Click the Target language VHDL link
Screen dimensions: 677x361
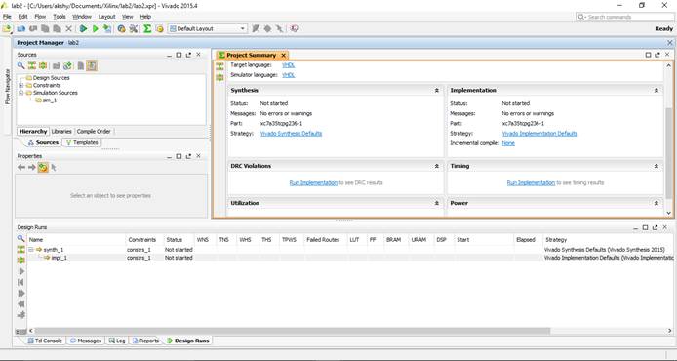[289, 65]
